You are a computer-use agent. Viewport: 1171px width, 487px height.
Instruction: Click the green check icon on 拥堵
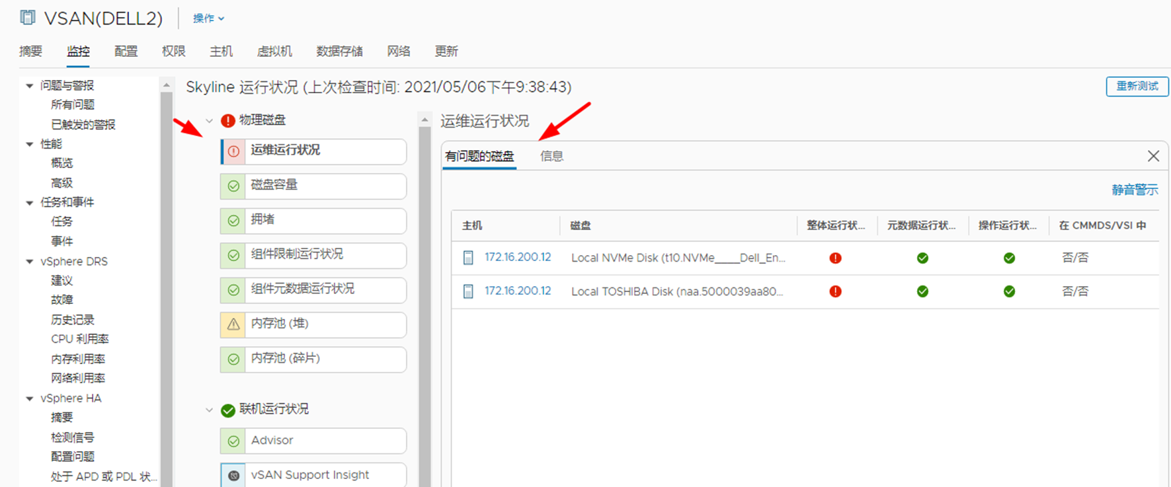233,221
